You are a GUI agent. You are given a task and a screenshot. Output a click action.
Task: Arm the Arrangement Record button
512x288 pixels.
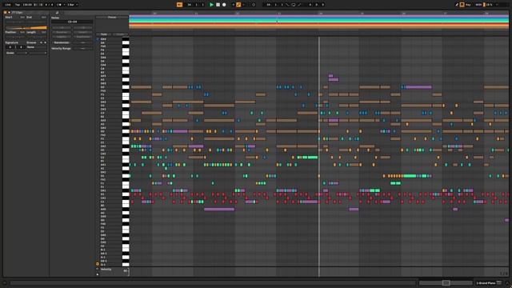point(224,5)
